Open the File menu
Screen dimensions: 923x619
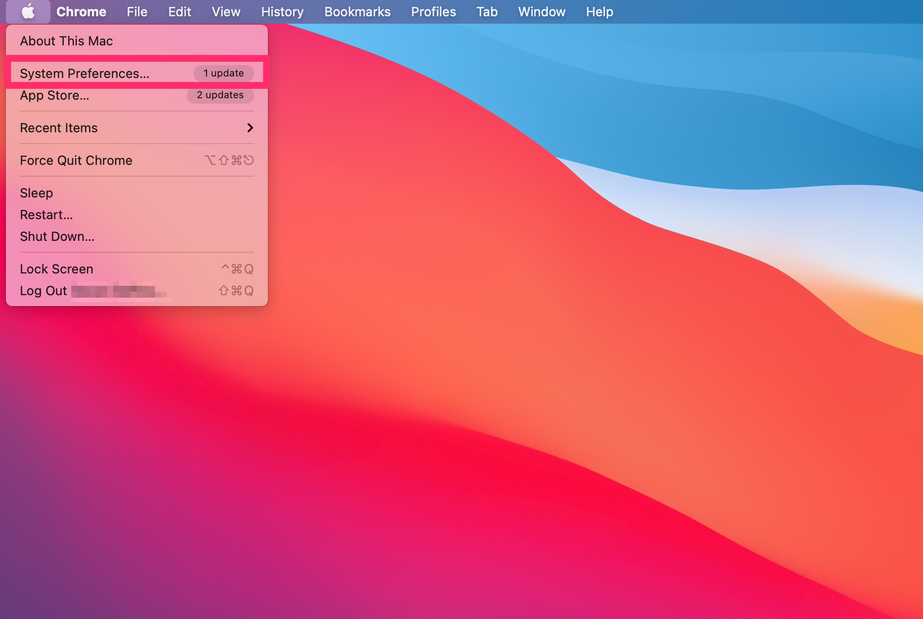[x=137, y=11]
